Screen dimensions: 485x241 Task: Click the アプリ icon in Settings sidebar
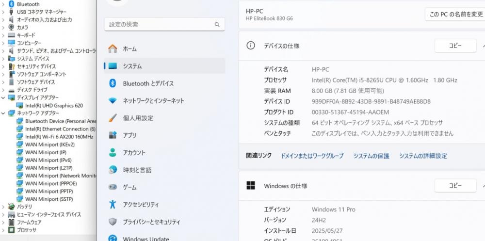click(113, 135)
